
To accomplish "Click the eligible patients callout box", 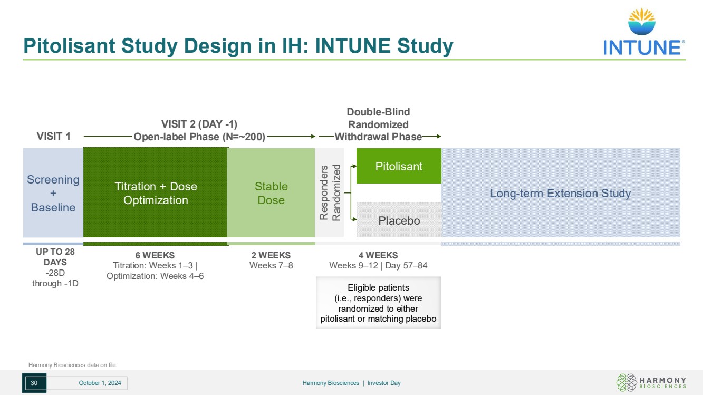I will click(x=378, y=303).
